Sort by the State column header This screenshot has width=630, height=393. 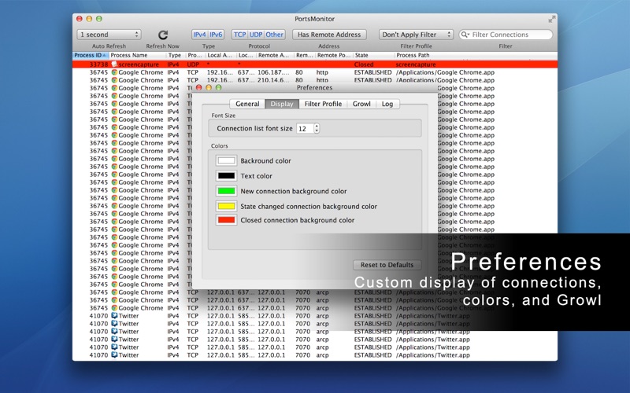click(373, 55)
